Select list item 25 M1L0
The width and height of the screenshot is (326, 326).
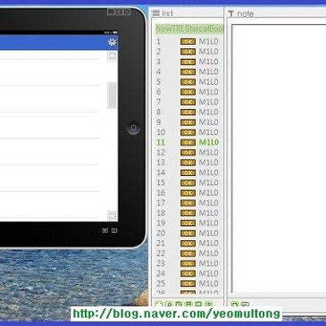pos(188,283)
